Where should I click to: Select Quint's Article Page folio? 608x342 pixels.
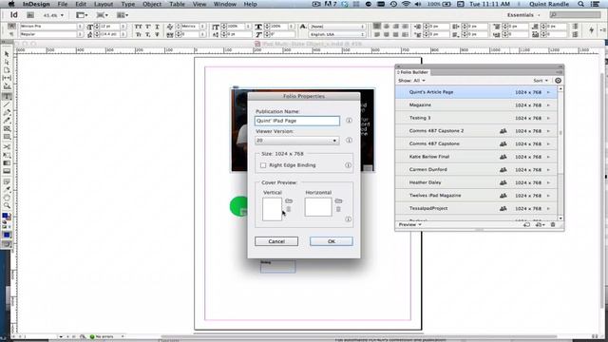pos(476,92)
